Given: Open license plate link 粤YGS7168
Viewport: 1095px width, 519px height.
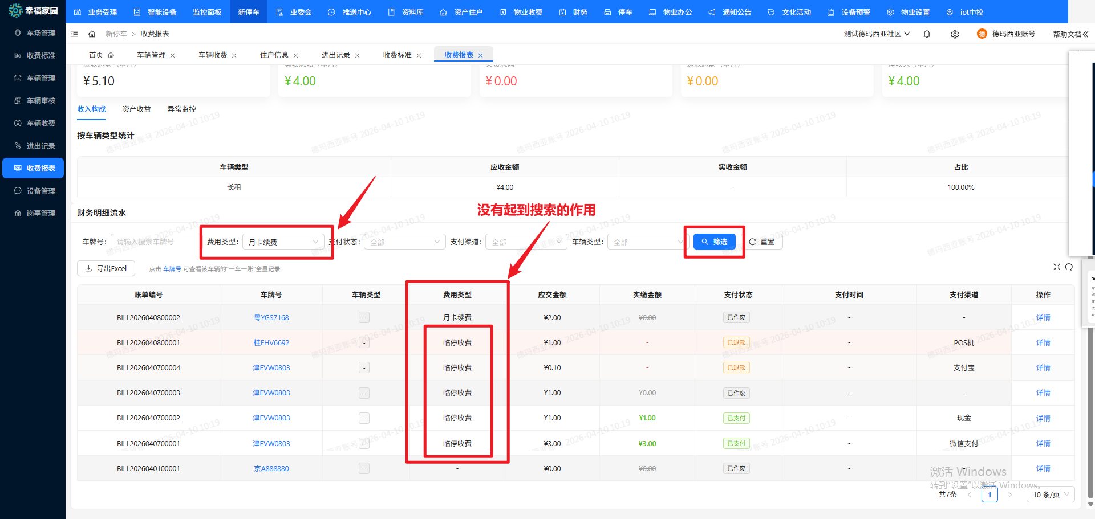Looking at the screenshot, I should pos(271,317).
